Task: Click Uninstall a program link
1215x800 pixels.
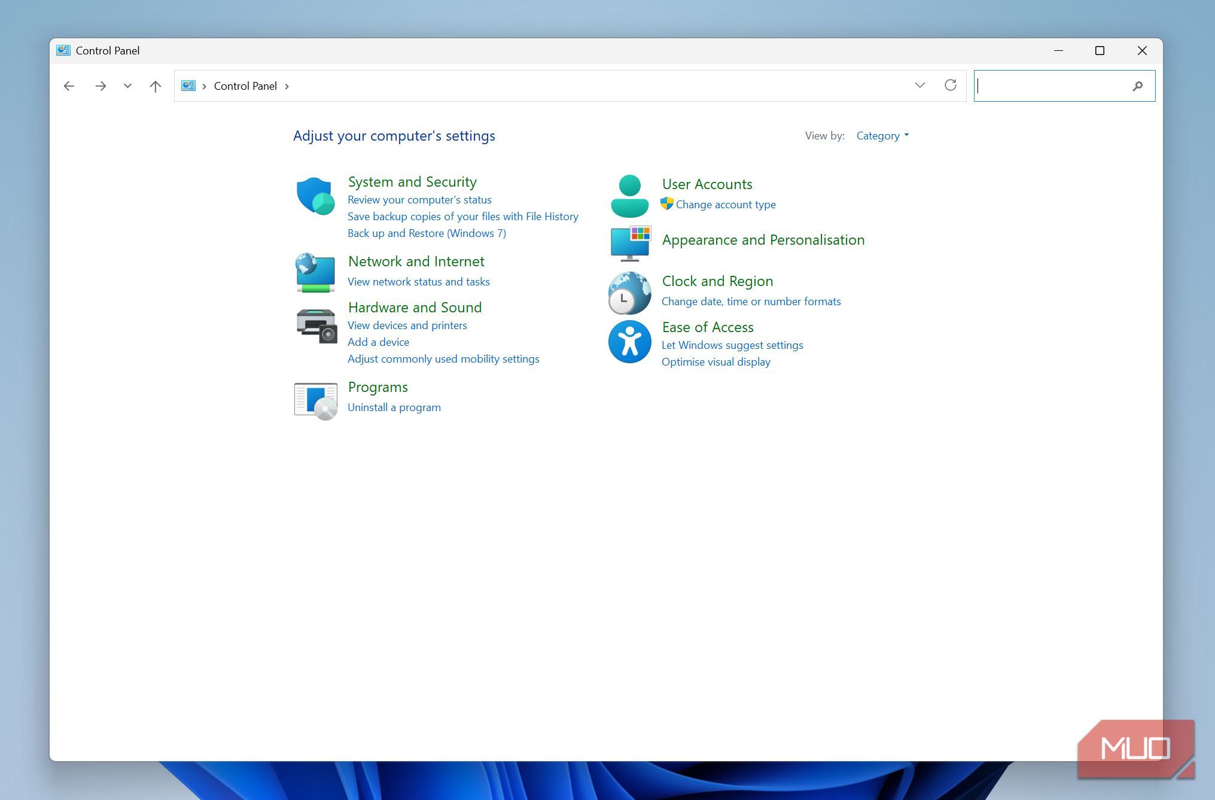Action: tap(394, 407)
